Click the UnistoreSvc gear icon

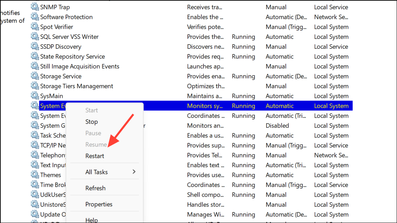(35, 204)
